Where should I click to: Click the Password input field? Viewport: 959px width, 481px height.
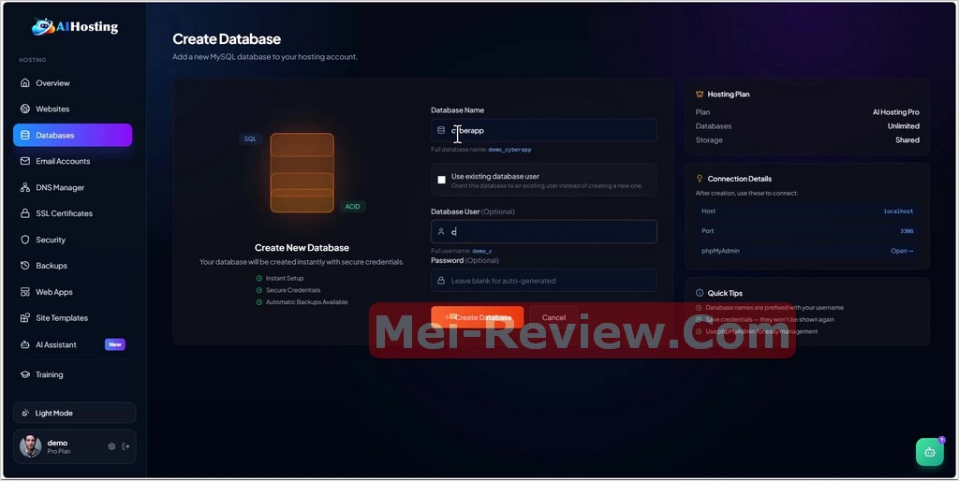coord(544,281)
